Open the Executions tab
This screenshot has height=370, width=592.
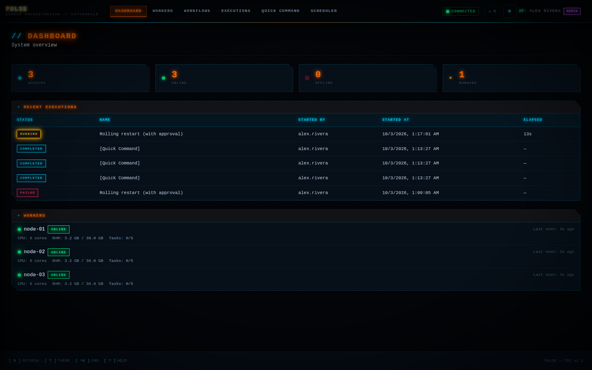pos(236,11)
